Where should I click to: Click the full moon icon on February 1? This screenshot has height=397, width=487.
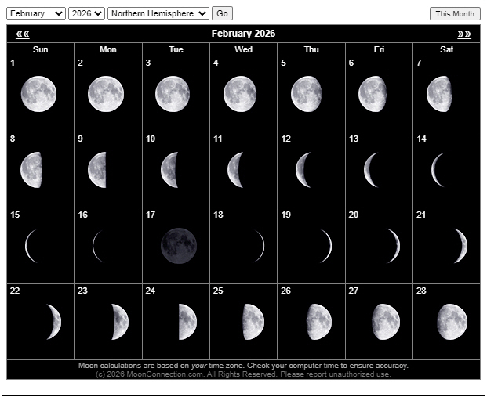(x=38, y=95)
